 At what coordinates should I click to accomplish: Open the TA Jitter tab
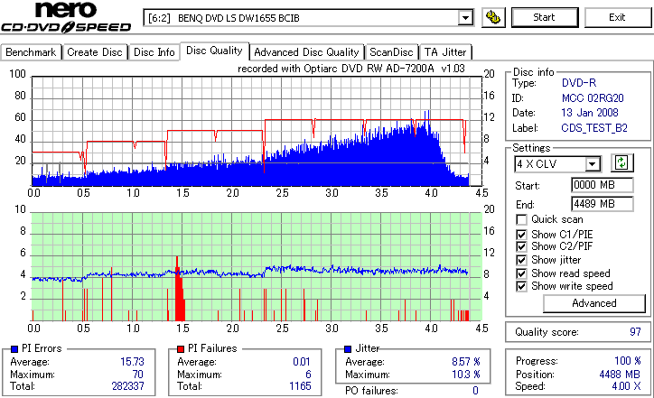pos(445,52)
